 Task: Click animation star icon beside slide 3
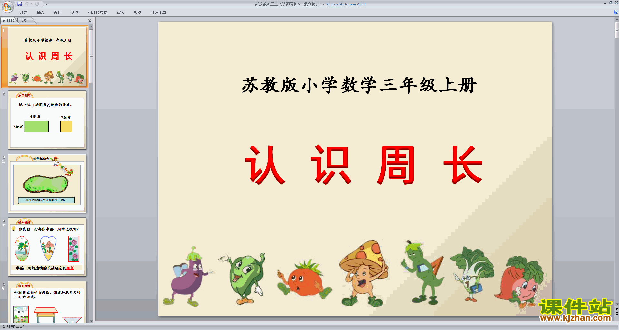pyautogui.click(x=4, y=162)
